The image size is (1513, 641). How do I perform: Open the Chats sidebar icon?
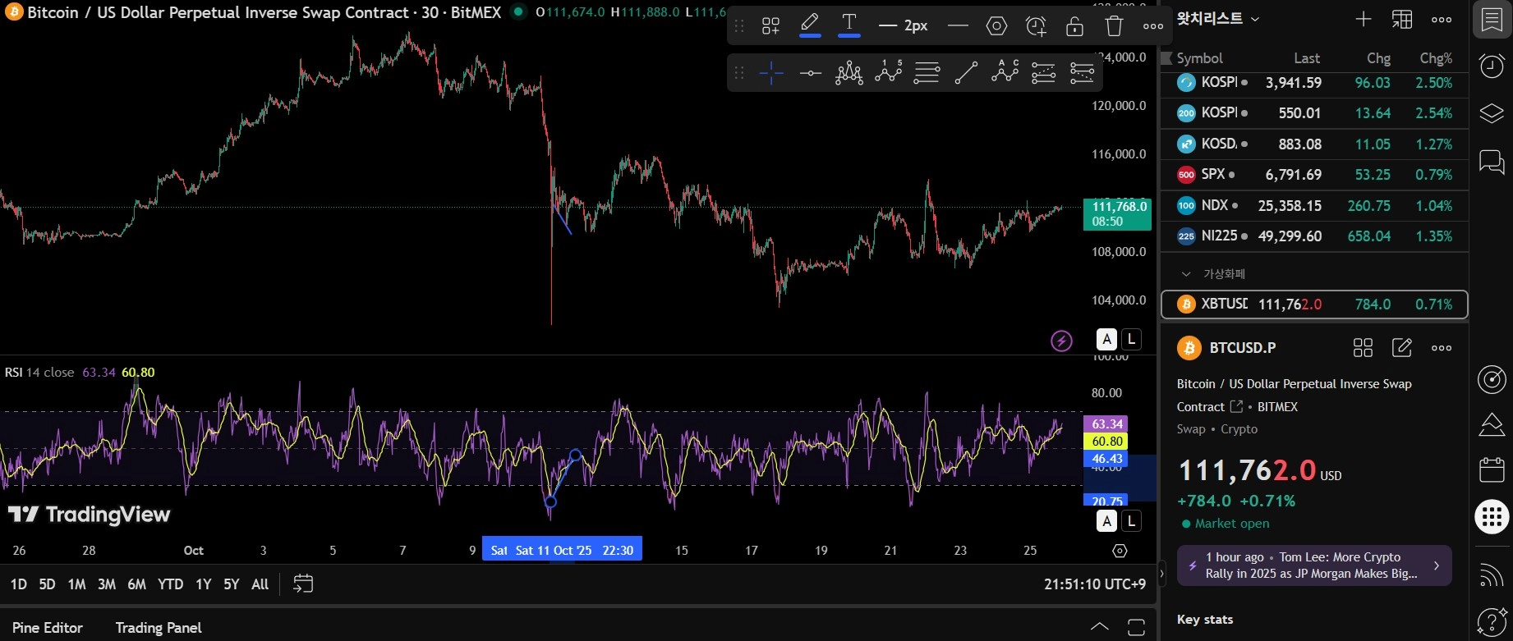pos(1492,161)
